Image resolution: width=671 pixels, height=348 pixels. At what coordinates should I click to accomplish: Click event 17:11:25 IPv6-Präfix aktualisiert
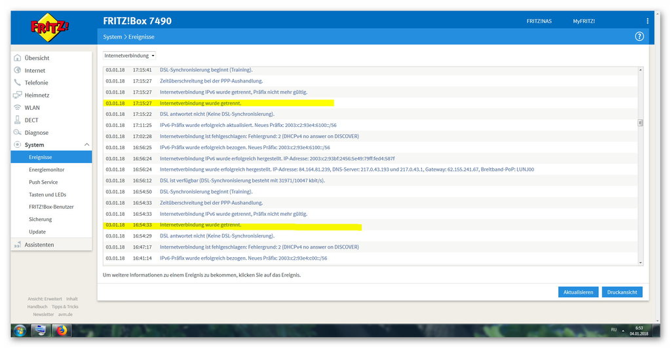[371, 125]
